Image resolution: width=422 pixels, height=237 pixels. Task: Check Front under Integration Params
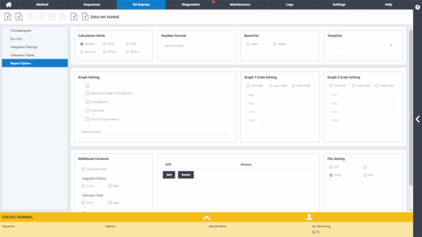tap(84, 186)
